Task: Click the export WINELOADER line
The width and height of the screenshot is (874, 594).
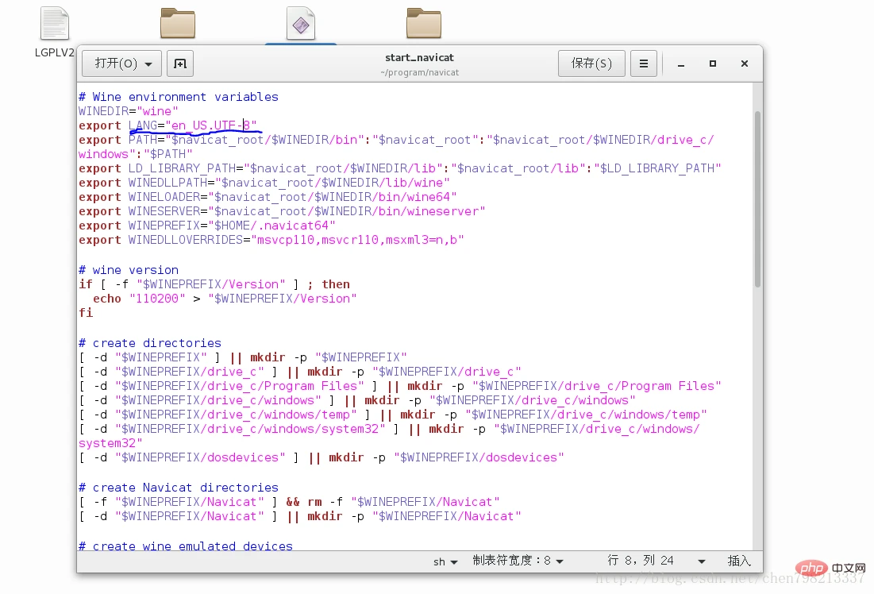Action: (x=268, y=197)
